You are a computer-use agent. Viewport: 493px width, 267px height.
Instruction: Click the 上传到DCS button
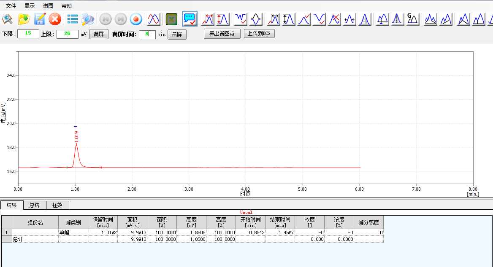pos(259,34)
